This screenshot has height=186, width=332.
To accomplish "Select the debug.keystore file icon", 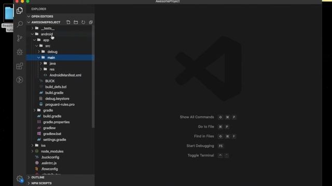I will (41, 99).
